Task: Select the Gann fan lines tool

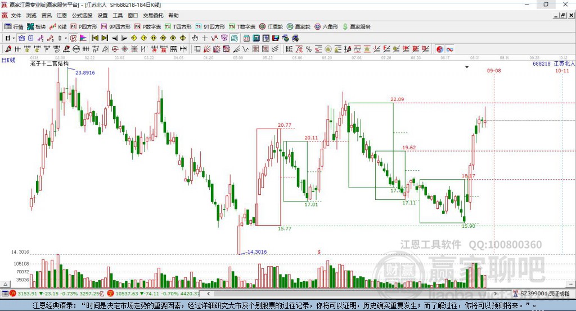Action: [207, 49]
